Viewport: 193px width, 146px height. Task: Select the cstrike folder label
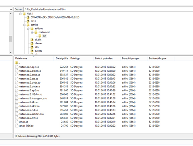tap(34, 25)
